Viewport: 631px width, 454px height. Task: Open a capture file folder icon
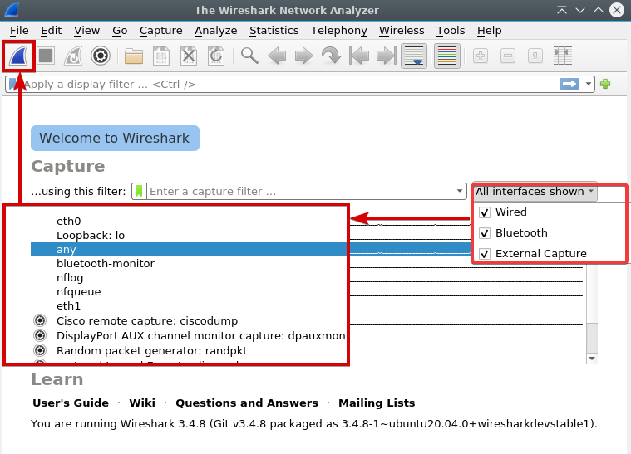(x=134, y=56)
